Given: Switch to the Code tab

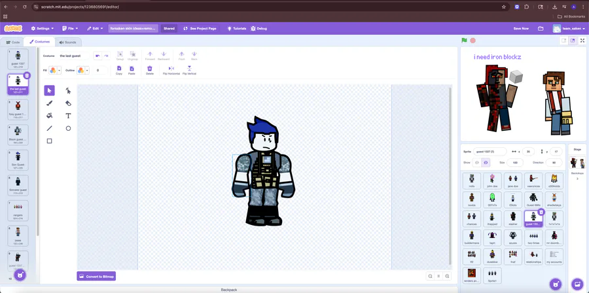Looking at the screenshot, I should point(13,43).
